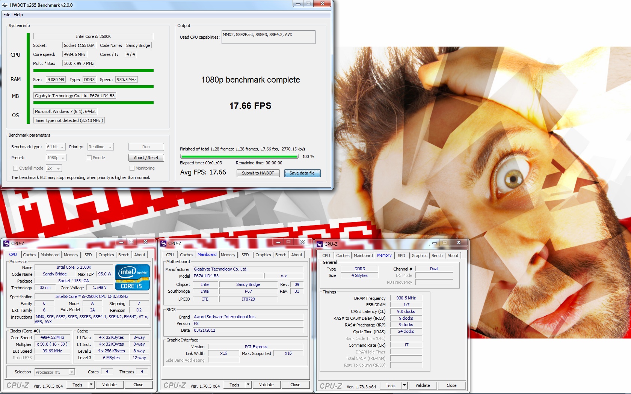631x394 pixels.
Task: Open the File menu
Action: tap(7, 15)
